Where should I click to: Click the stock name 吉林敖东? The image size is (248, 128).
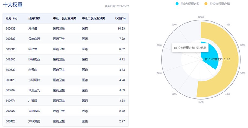34,111
